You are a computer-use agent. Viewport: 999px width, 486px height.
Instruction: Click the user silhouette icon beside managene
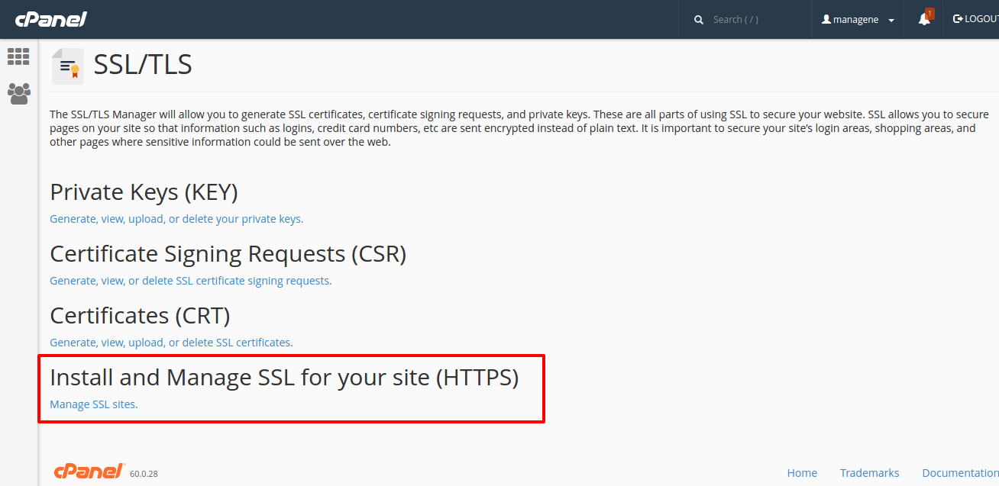coord(826,20)
